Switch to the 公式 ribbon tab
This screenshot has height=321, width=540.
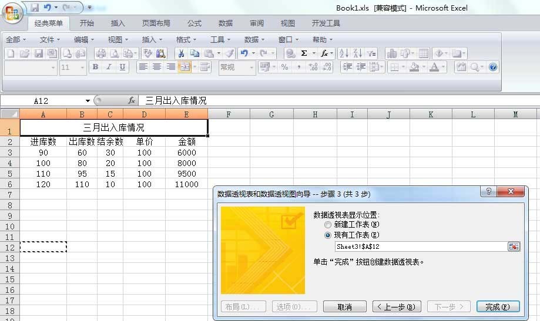194,23
